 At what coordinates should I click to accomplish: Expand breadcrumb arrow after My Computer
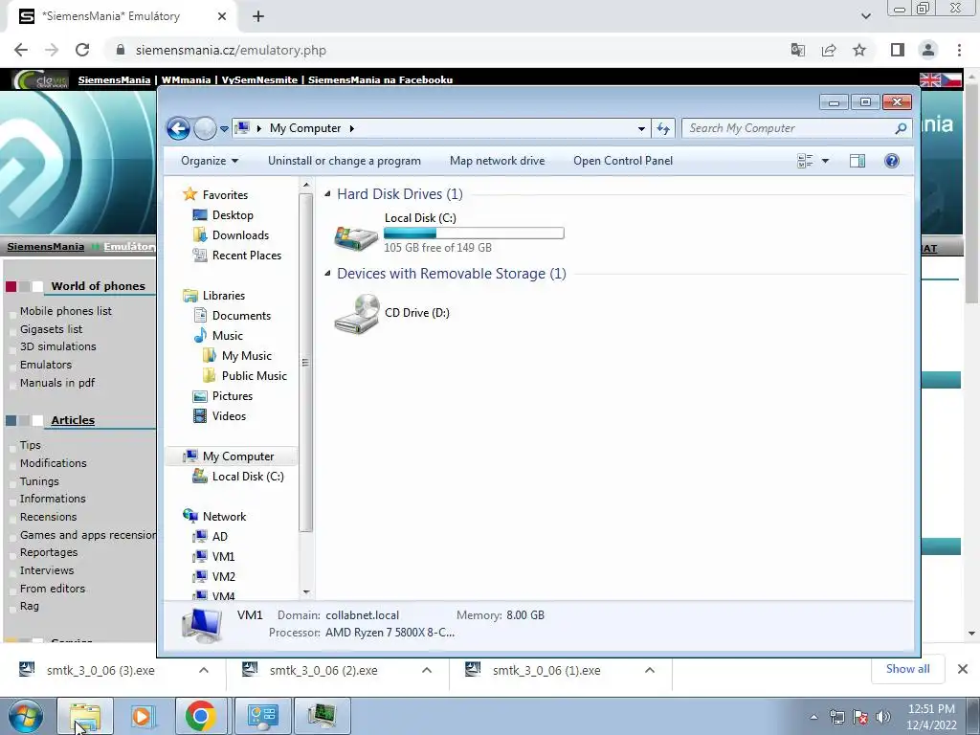click(x=352, y=129)
